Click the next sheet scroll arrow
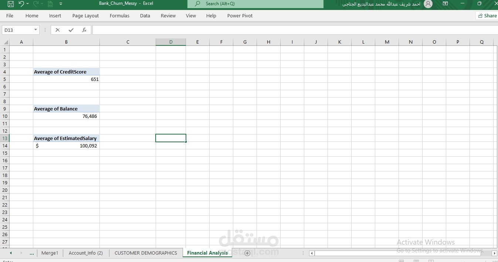 point(21,253)
